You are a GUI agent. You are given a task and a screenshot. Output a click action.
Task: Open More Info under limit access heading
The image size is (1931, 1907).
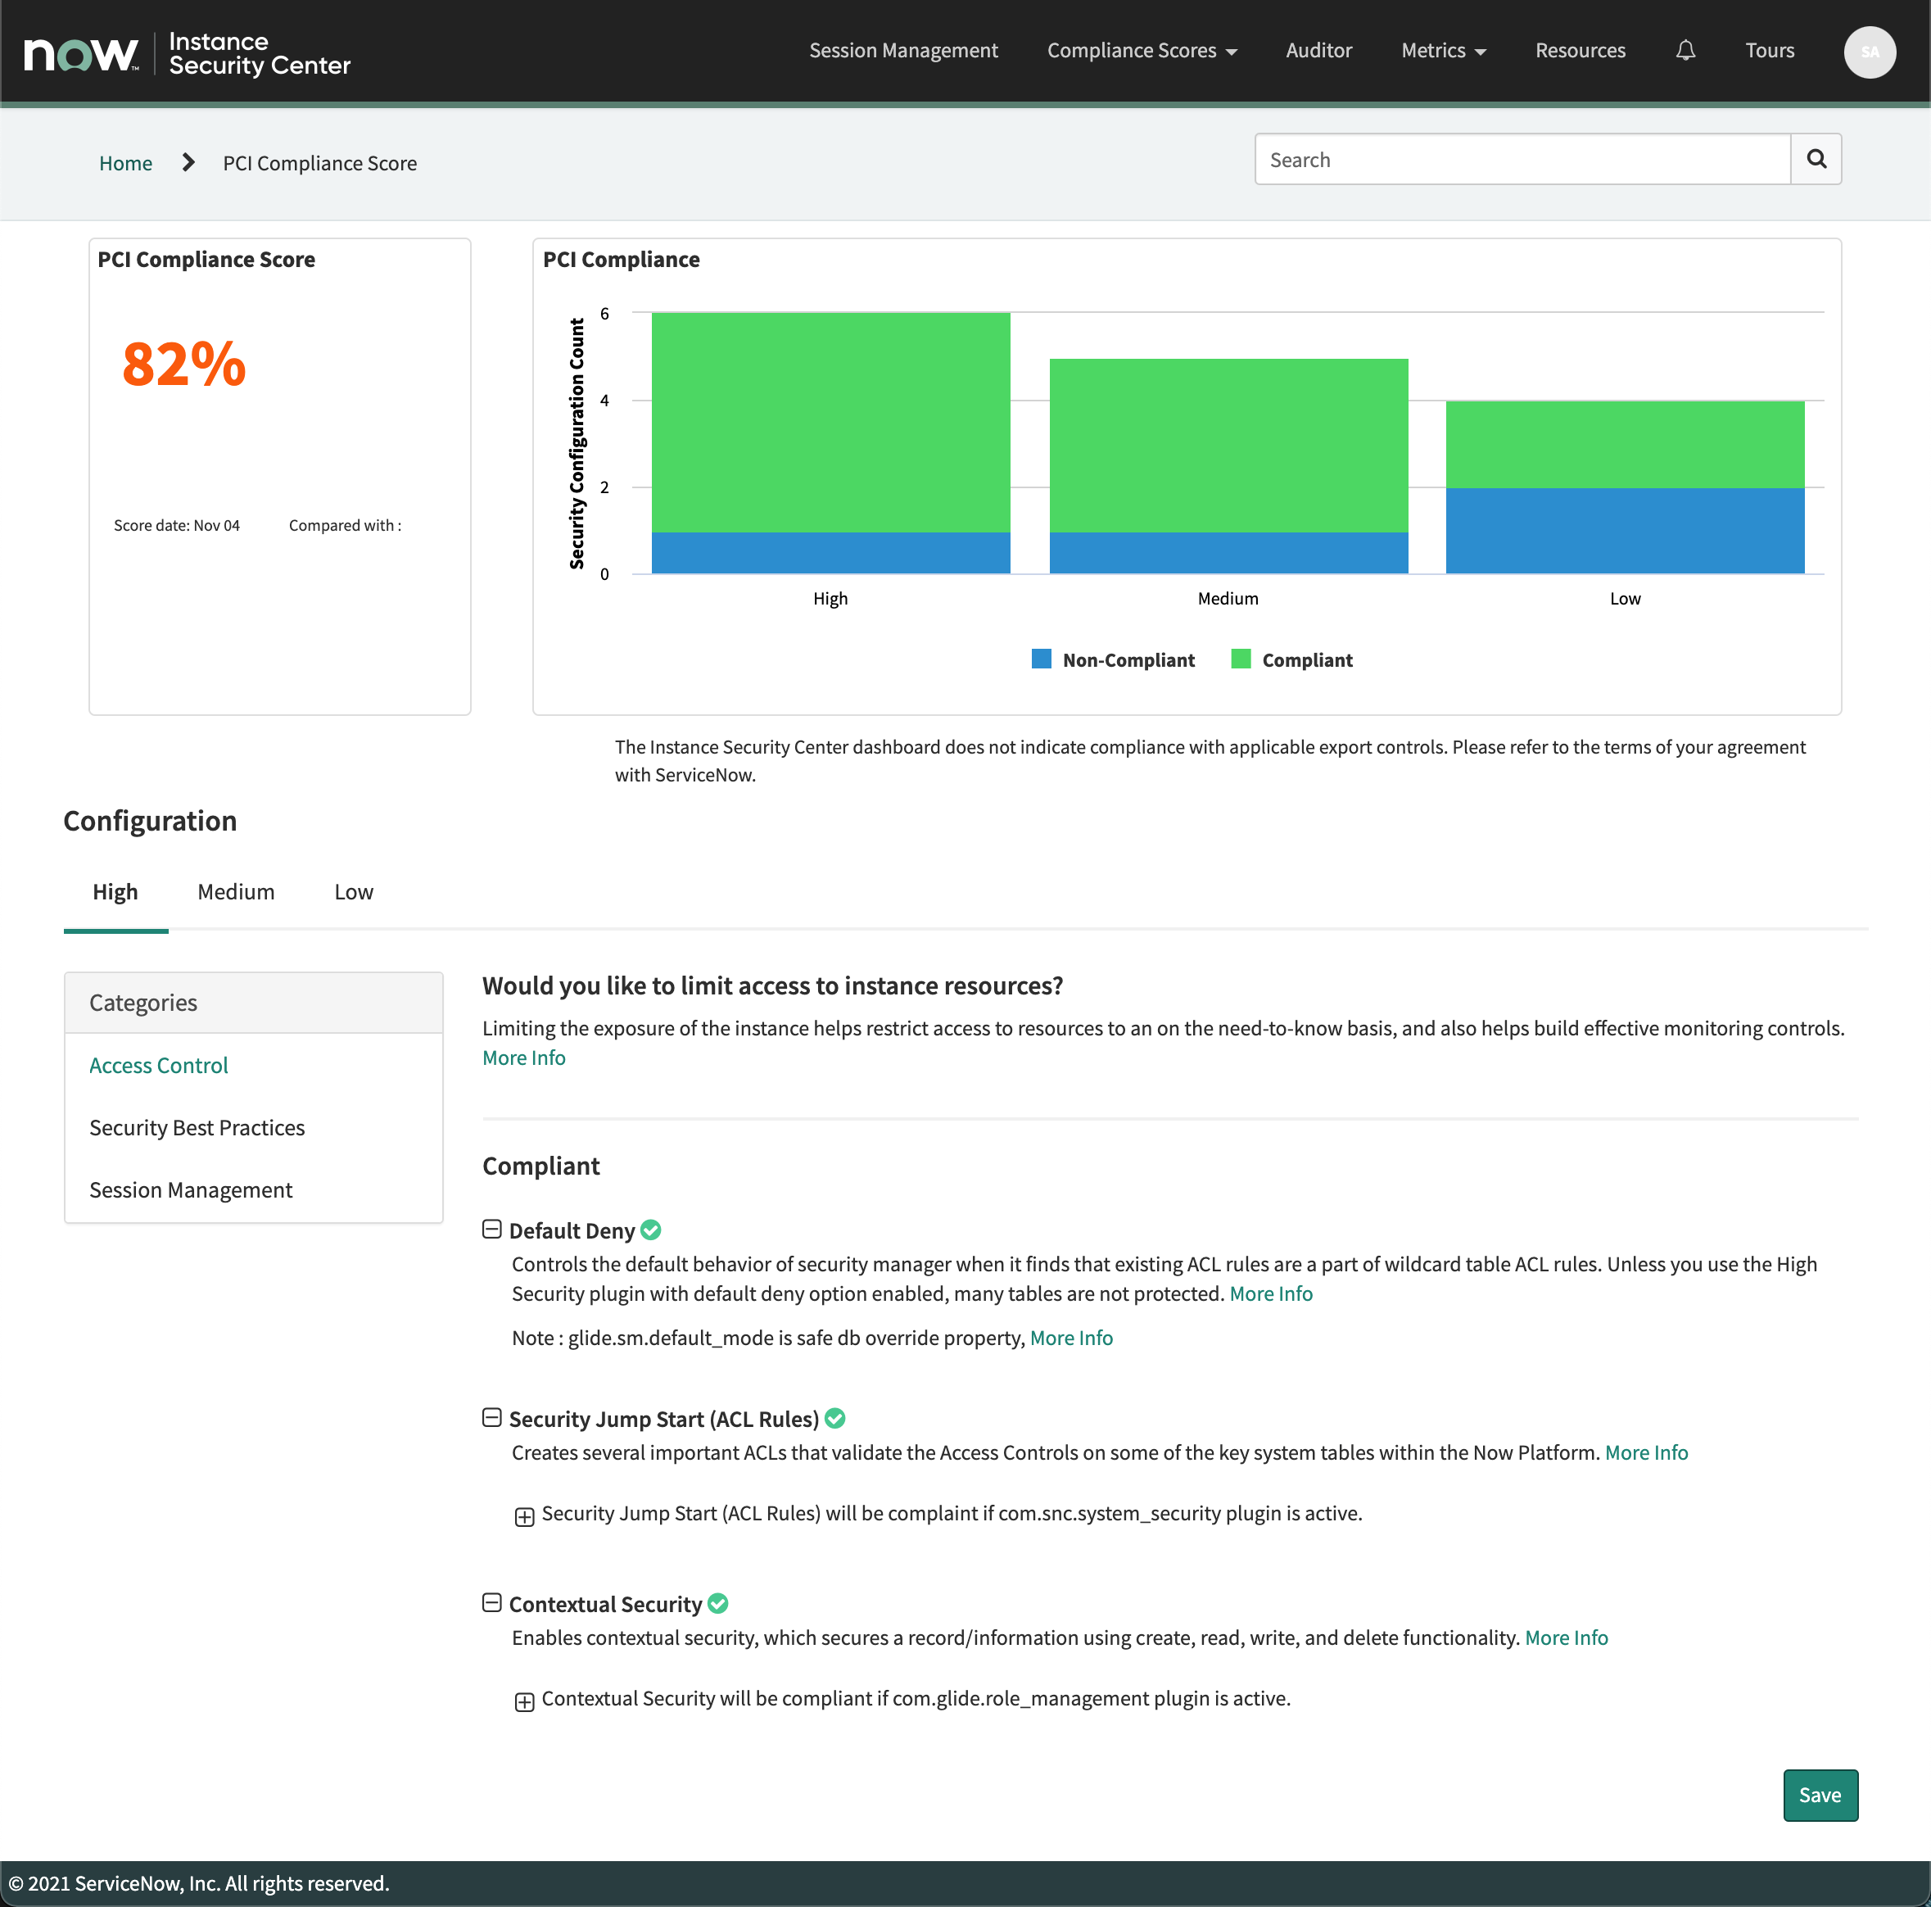click(x=524, y=1057)
